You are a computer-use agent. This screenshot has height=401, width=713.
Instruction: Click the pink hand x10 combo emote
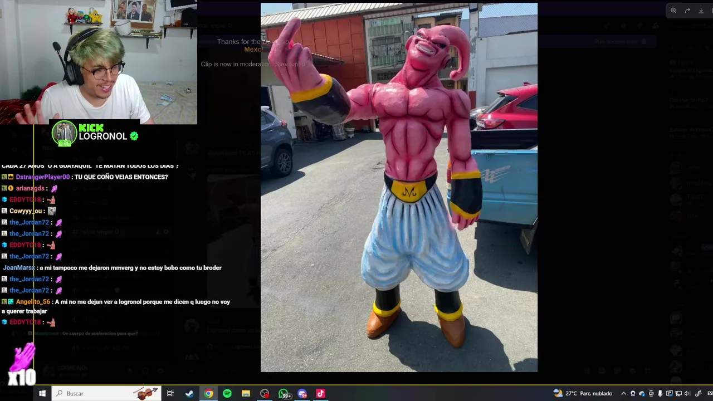click(x=22, y=365)
